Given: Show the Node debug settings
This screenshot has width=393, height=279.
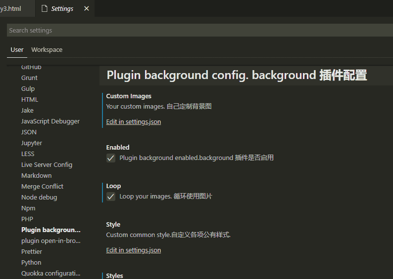Looking at the screenshot, I should tap(39, 198).
